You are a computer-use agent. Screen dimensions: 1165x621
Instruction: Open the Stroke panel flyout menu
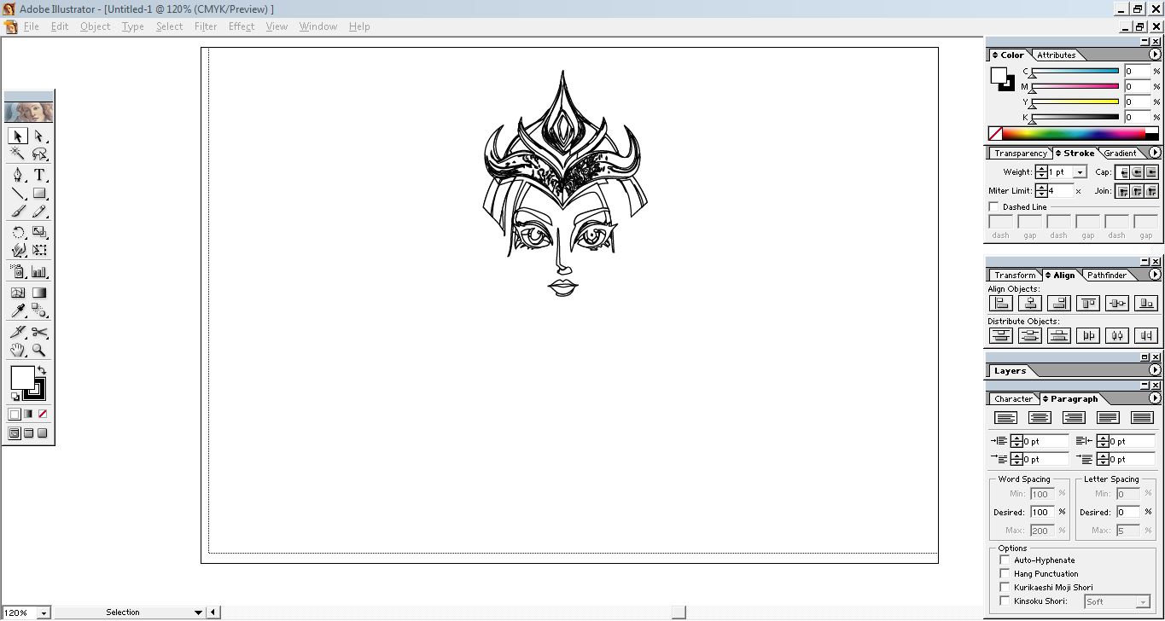1155,153
